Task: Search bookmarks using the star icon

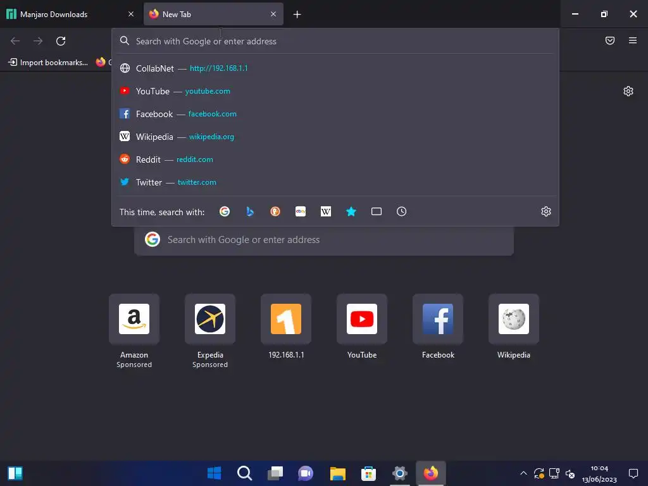Action: [x=351, y=211]
